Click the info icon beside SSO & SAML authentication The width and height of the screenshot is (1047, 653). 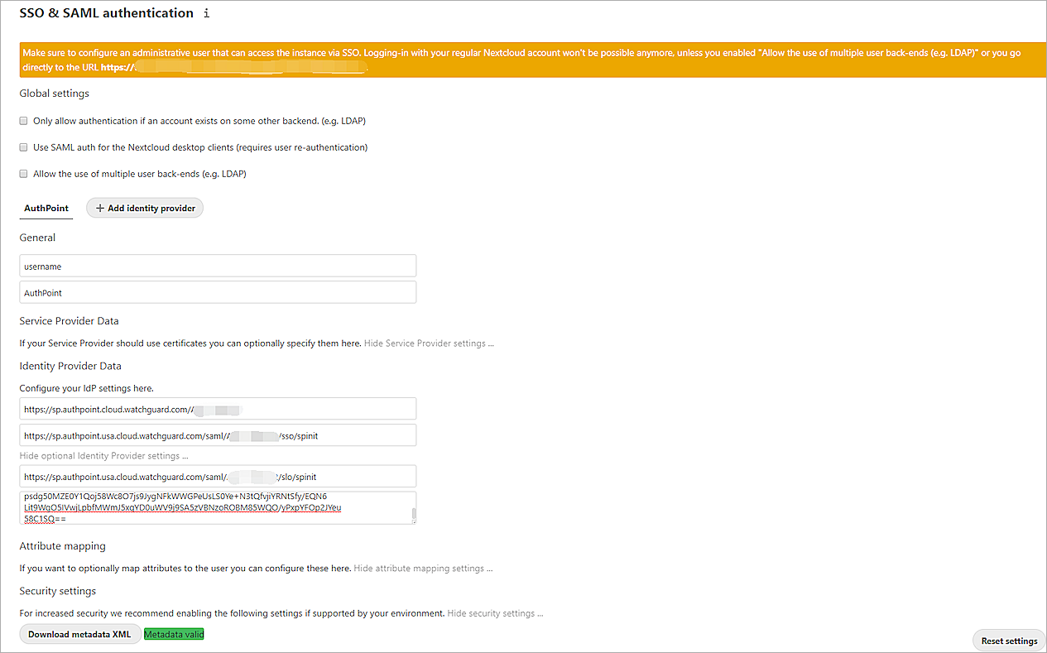click(x=205, y=13)
